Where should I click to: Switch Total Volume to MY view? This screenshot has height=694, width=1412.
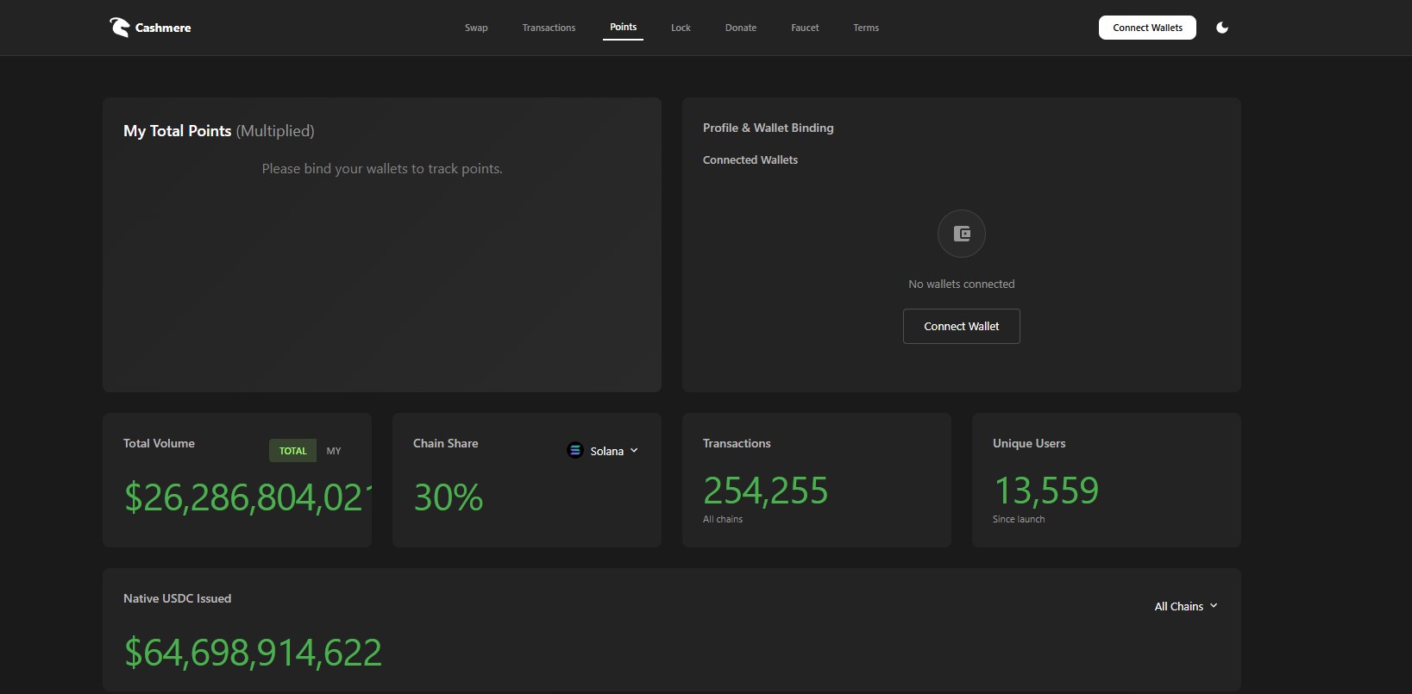pyautogui.click(x=334, y=451)
